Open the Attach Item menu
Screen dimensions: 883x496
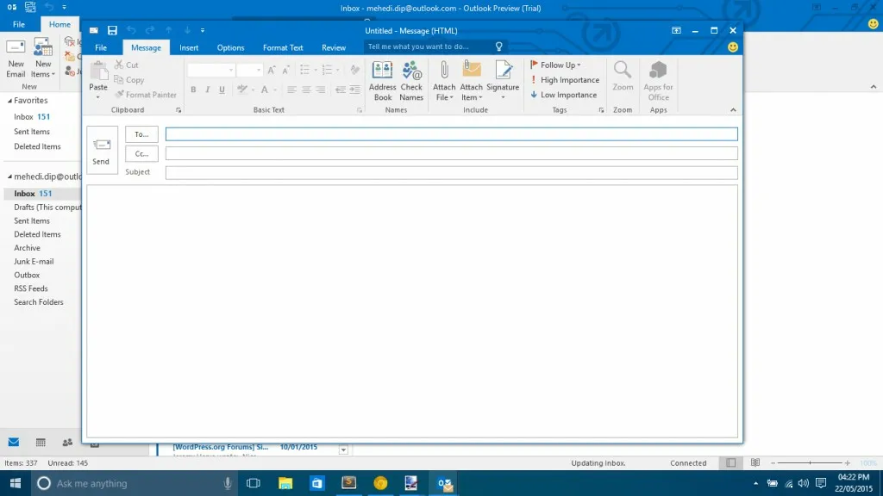click(472, 81)
